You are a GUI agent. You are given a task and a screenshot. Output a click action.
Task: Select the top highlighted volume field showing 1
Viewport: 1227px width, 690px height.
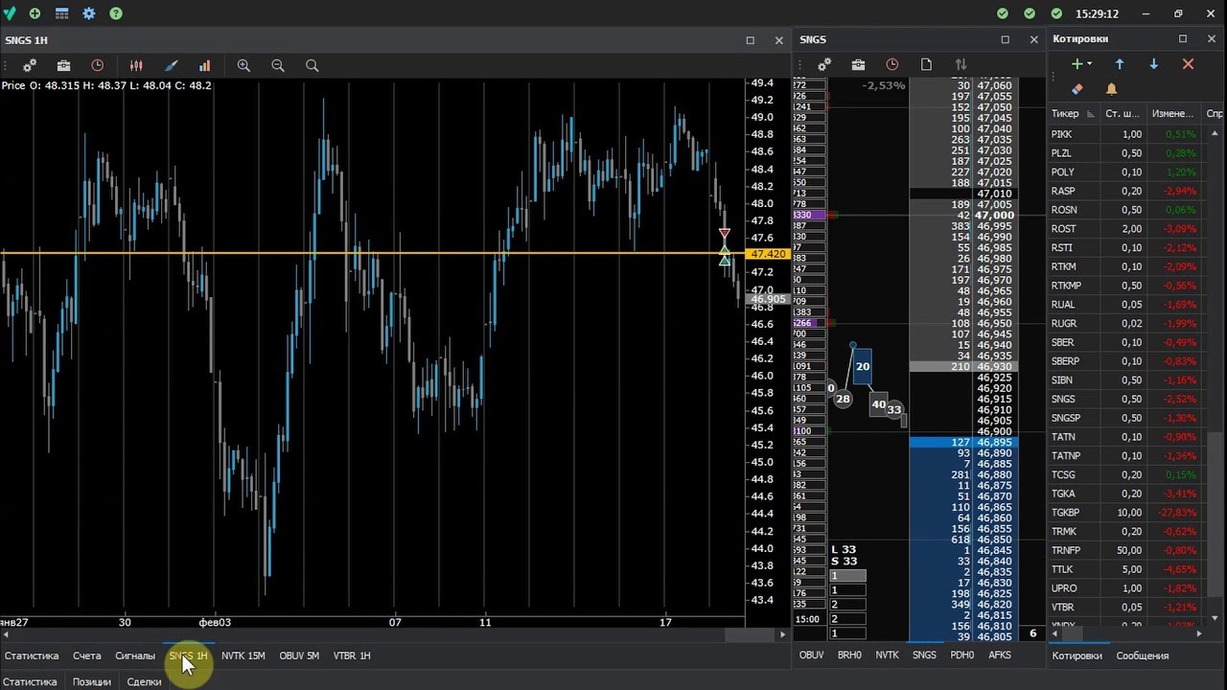847,576
